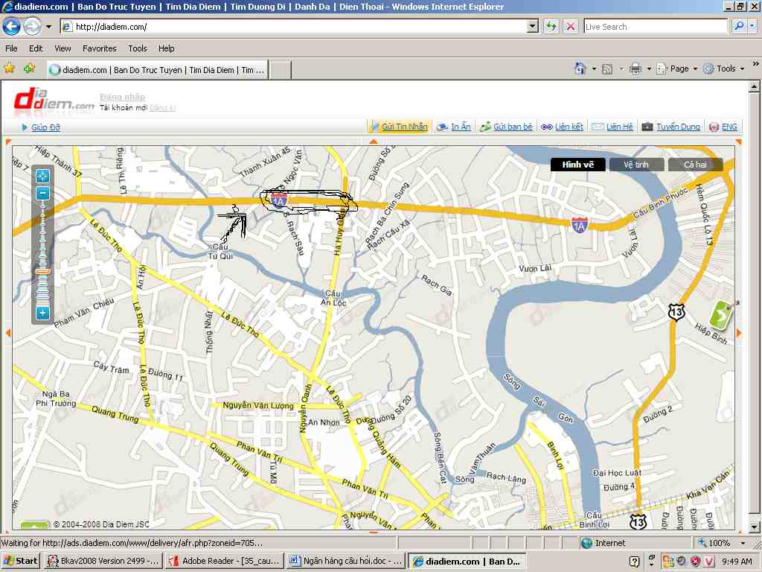Click the Liên Hệ contact link
The image size is (762, 572).
point(620,127)
